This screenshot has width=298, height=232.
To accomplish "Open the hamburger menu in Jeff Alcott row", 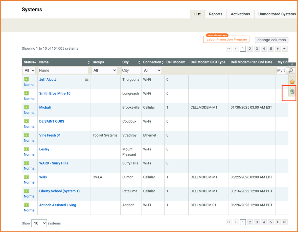I will 86,79.
